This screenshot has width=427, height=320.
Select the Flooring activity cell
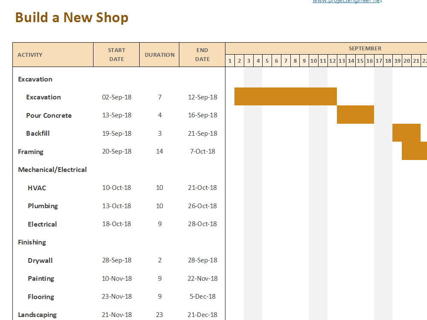[x=41, y=297]
